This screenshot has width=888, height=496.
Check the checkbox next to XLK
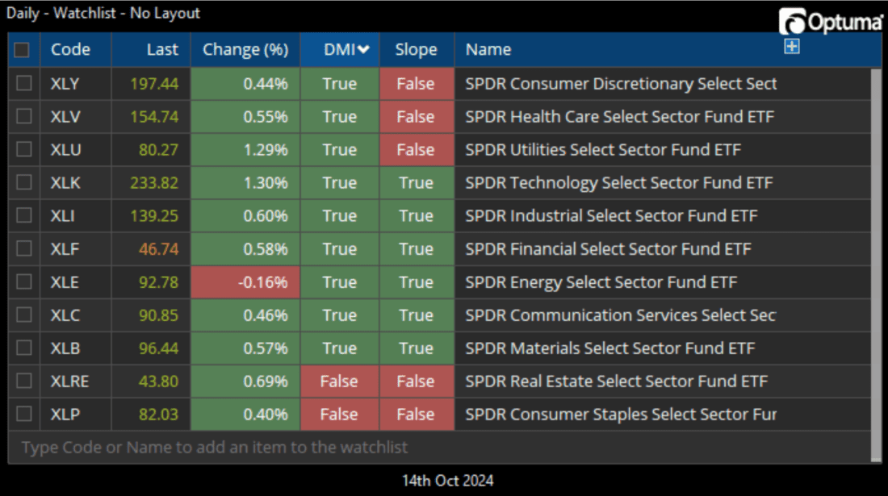tap(22, 182)
